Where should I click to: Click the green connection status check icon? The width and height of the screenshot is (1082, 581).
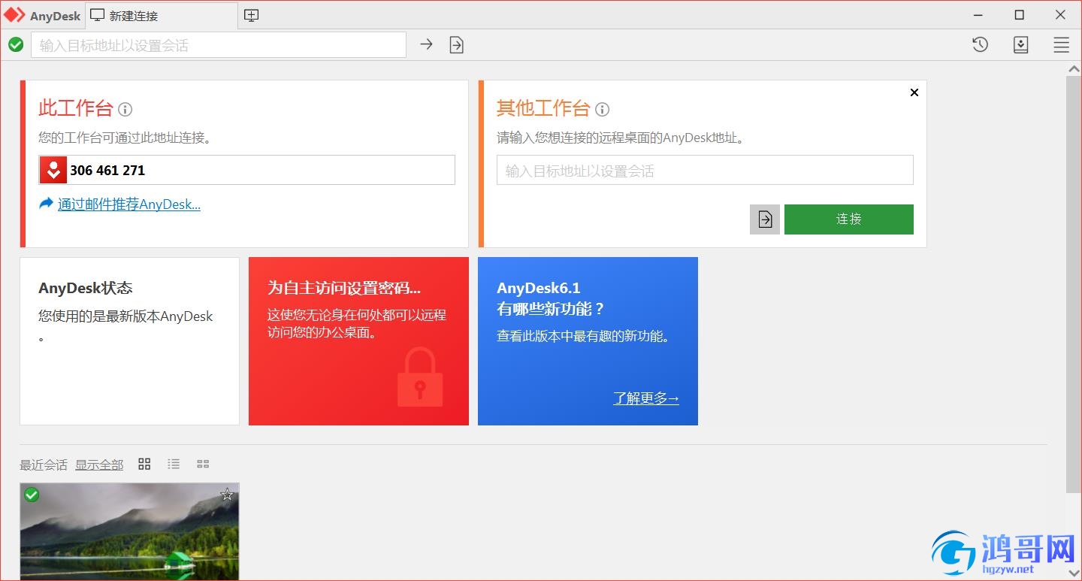(16, 45)
